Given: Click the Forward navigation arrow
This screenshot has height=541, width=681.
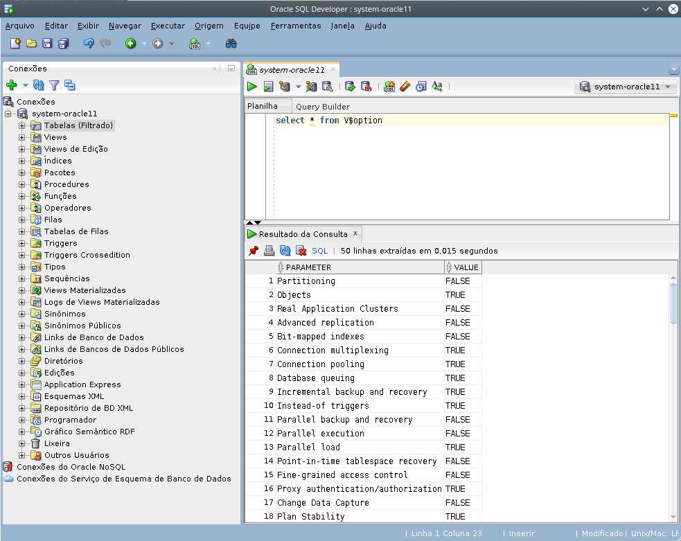Looking at the screenshot, I should click(x=158, y=43).
